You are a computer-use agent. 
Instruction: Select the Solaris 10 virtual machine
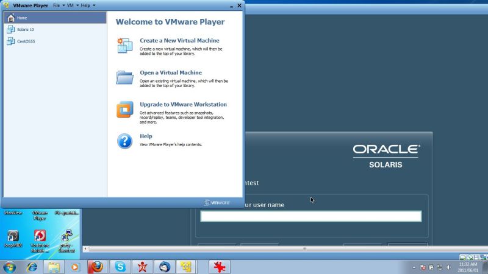pyautogui.click(x=55, y=29)
